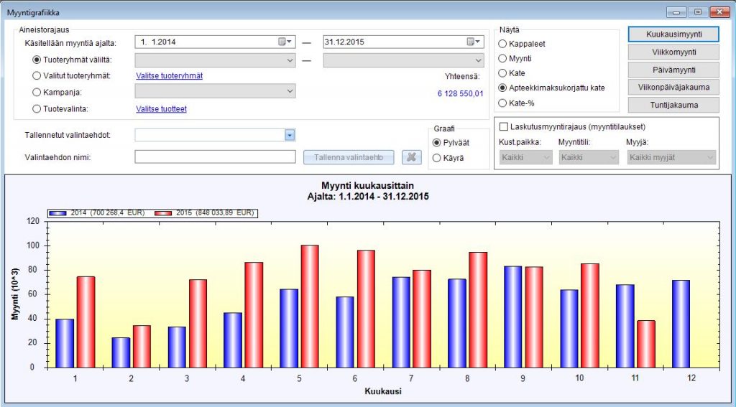Click the blue 2014 legend swatch

tap(59, 213)
